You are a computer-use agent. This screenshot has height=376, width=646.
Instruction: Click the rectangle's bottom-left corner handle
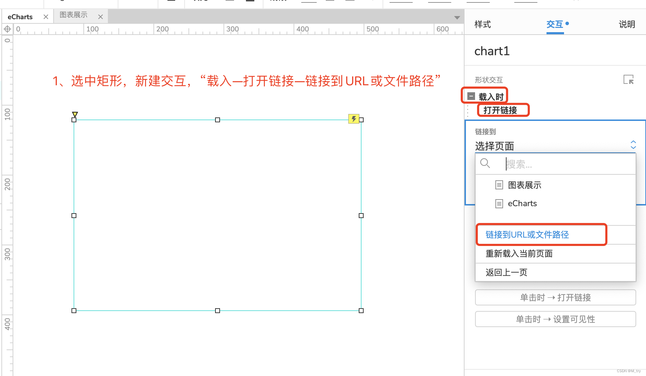pyautogui.click(x=74, y=311)
